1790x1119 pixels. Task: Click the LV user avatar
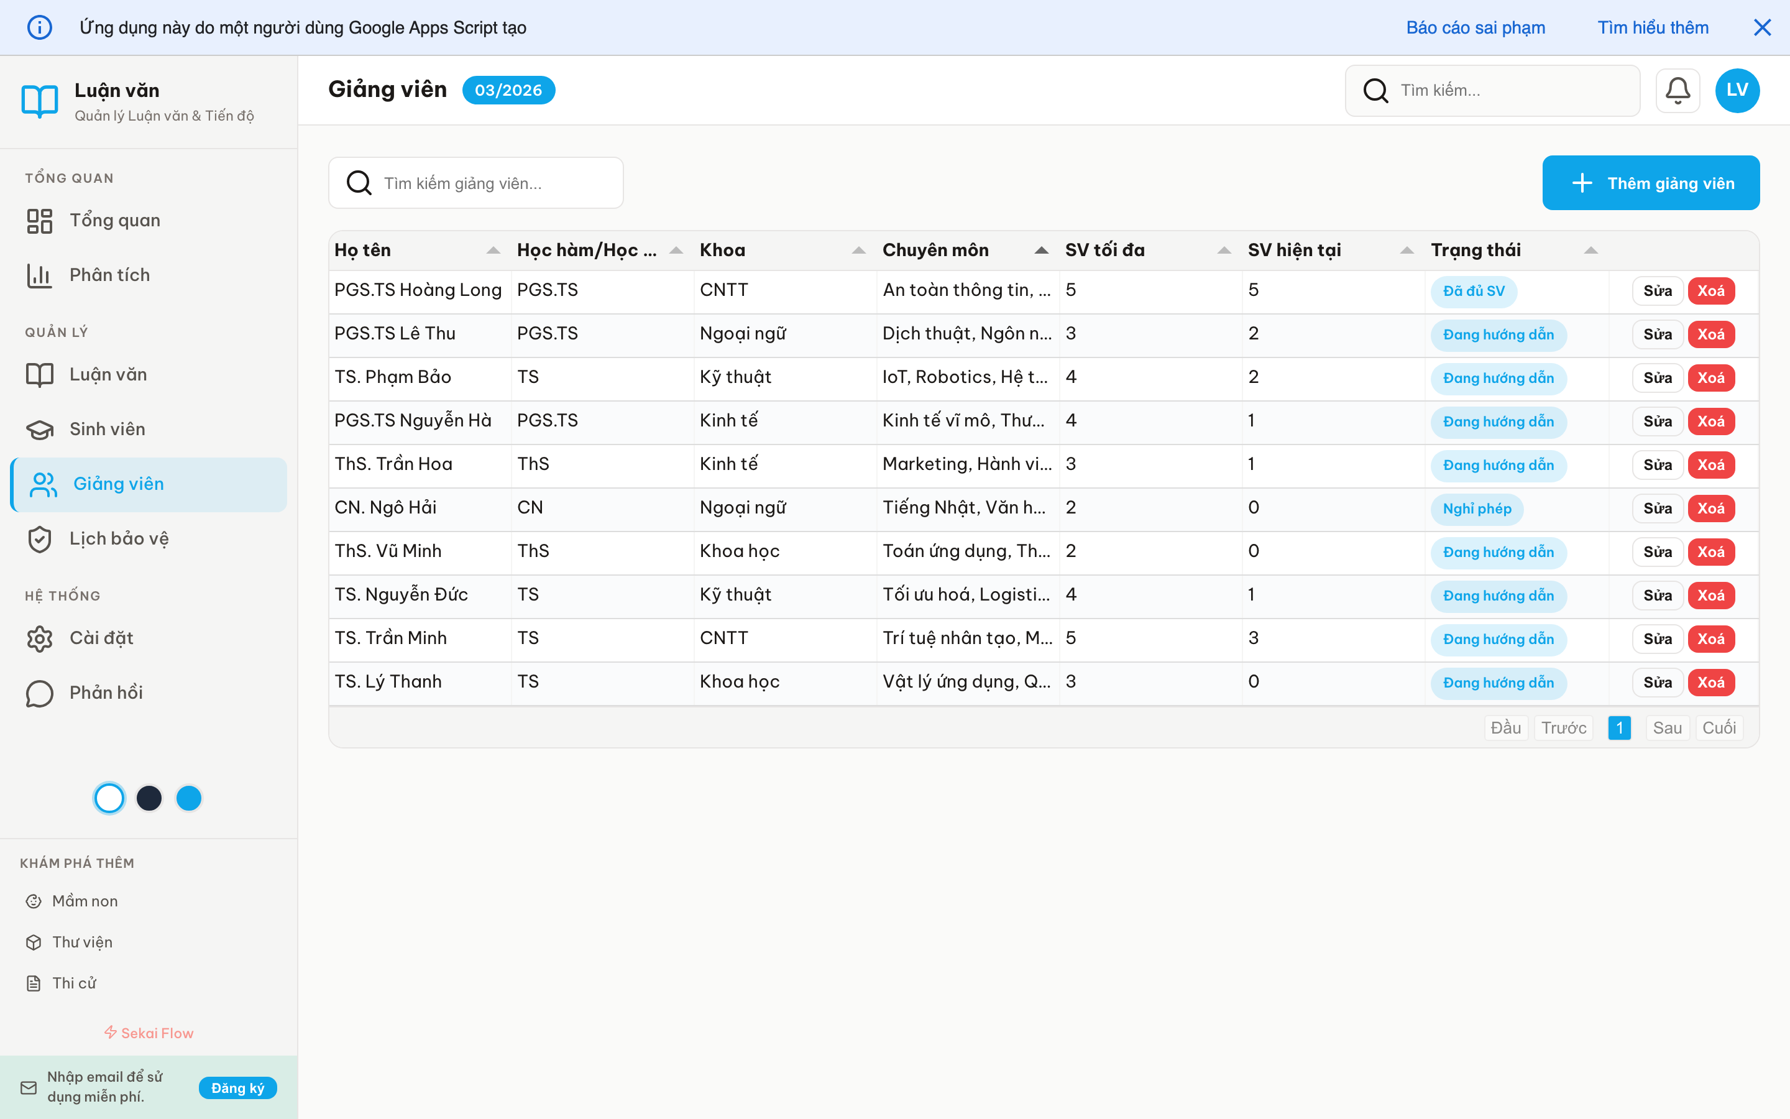coord(1737,90)
